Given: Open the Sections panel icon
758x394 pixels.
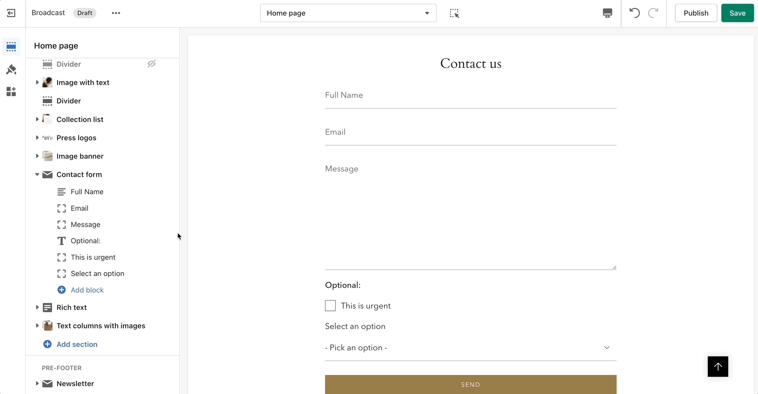Looking at the screenshot, I should [x=11, y=47].
